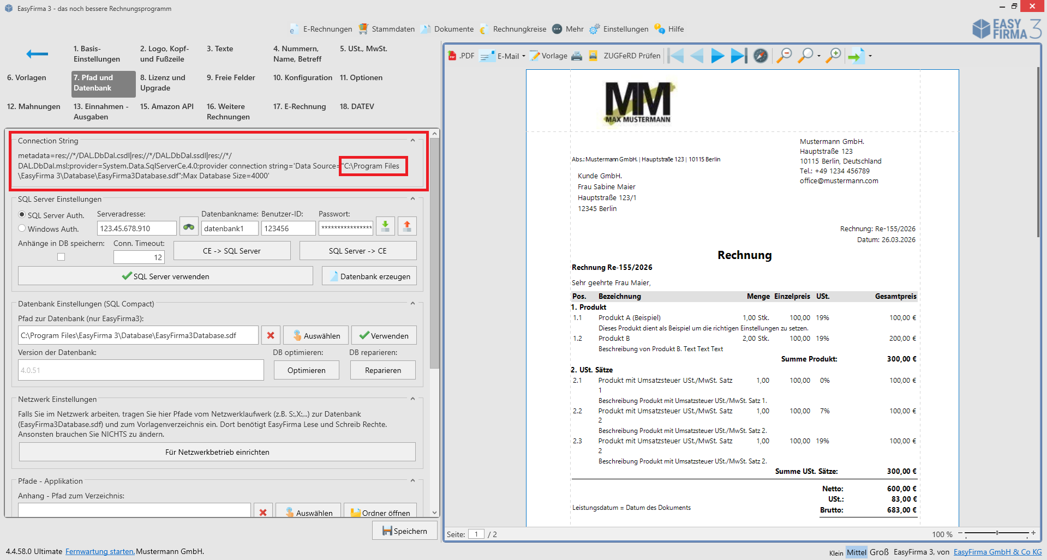The width and height of the screenshot is (1047, 560).
Task: Collapse the Connection String section
Action: pyautogui.click(x=412, y=141)
